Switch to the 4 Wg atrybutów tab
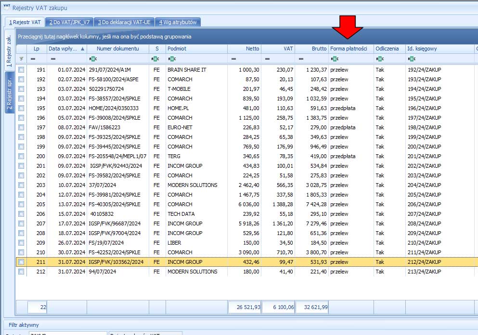Image resolution: width=478 pixels, height=335 pixels. 178,22
